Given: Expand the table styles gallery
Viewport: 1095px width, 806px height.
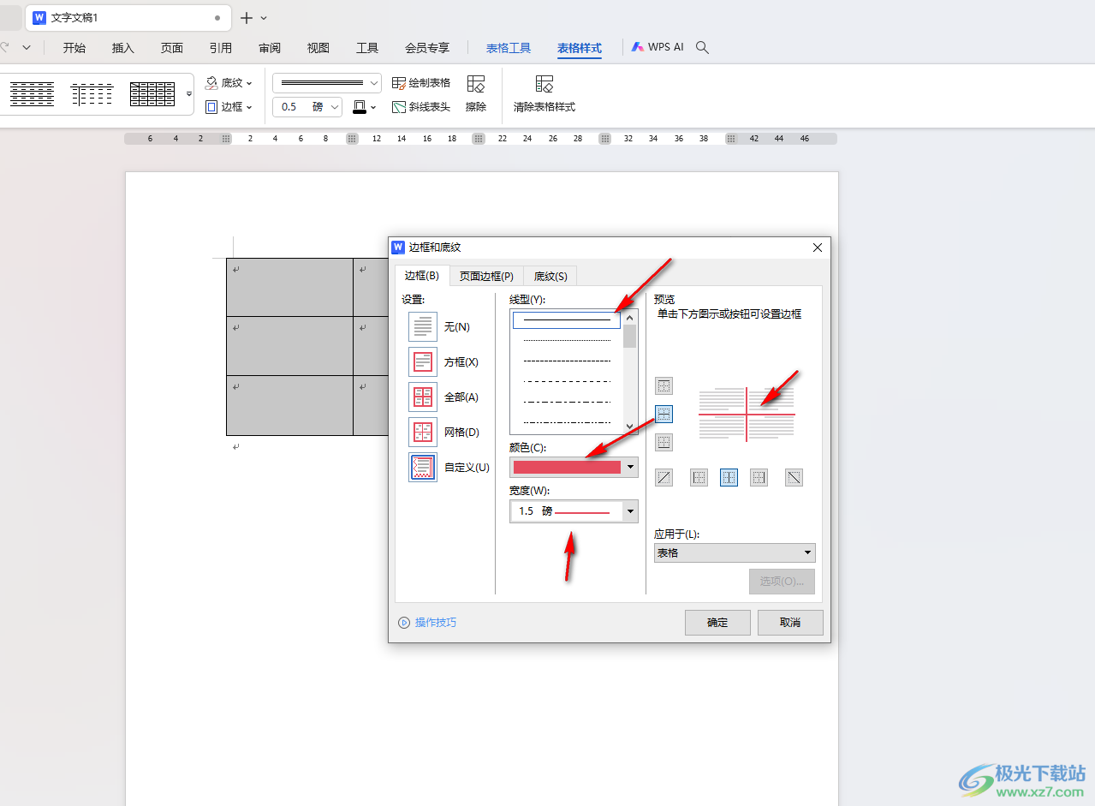Looking at the screenshot, I should 189,94.
